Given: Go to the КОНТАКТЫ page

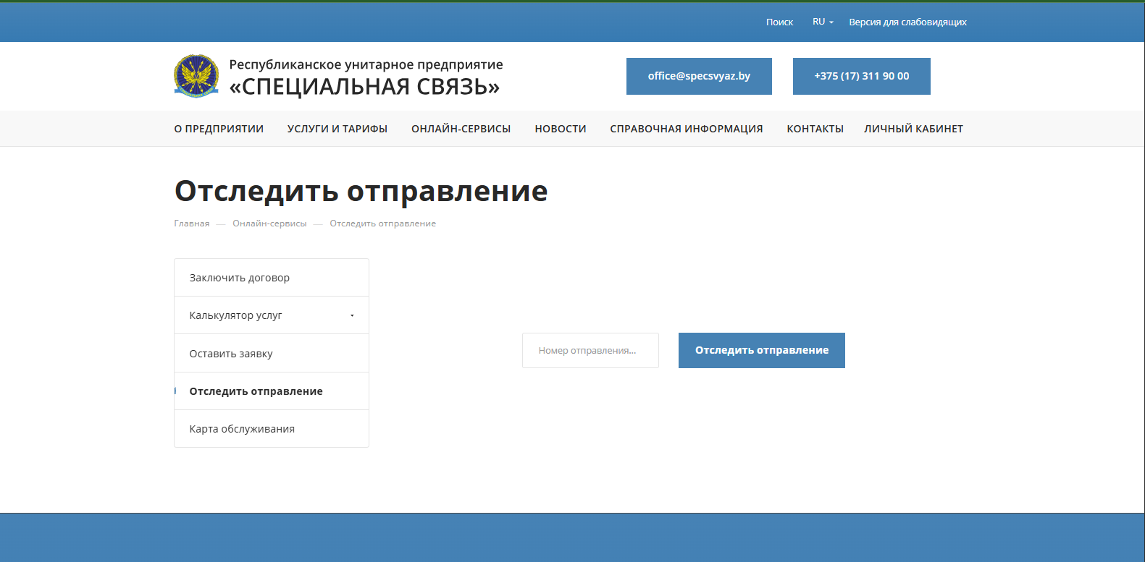Looking at the screenshot, I should [815, 129].
